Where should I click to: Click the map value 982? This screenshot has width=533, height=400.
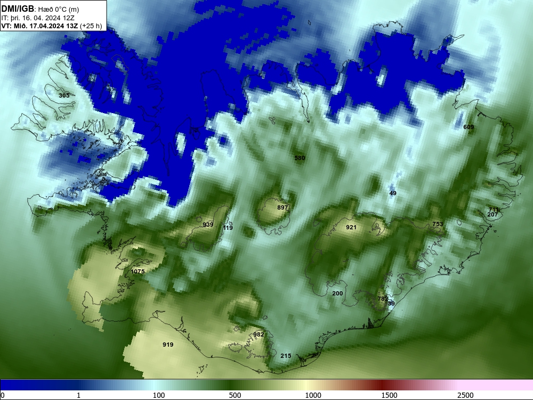click(x=259, y=334)
